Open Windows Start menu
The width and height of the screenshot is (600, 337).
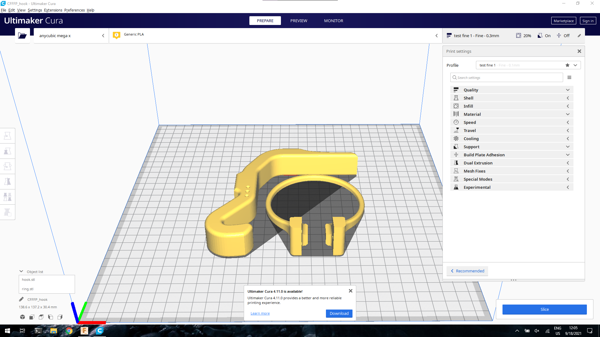(7, 331)
